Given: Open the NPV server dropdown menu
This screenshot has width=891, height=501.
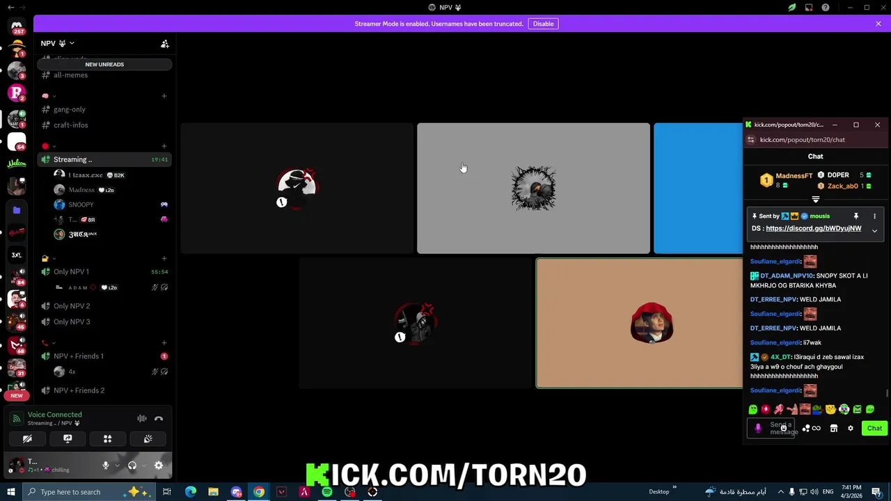Looking at the screenshot, I should [57, 43].
